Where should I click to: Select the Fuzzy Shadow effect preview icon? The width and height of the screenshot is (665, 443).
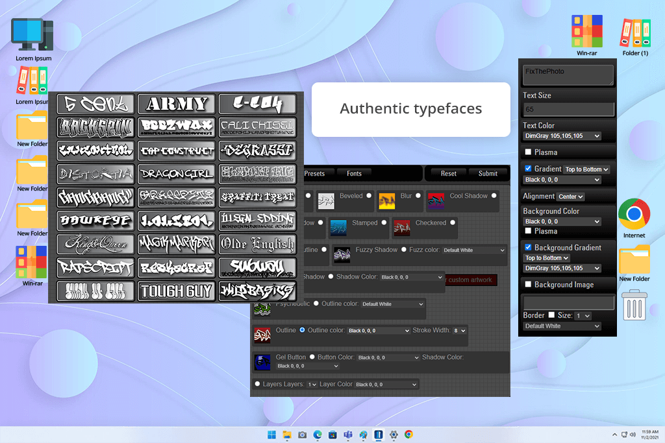[342, 255]
